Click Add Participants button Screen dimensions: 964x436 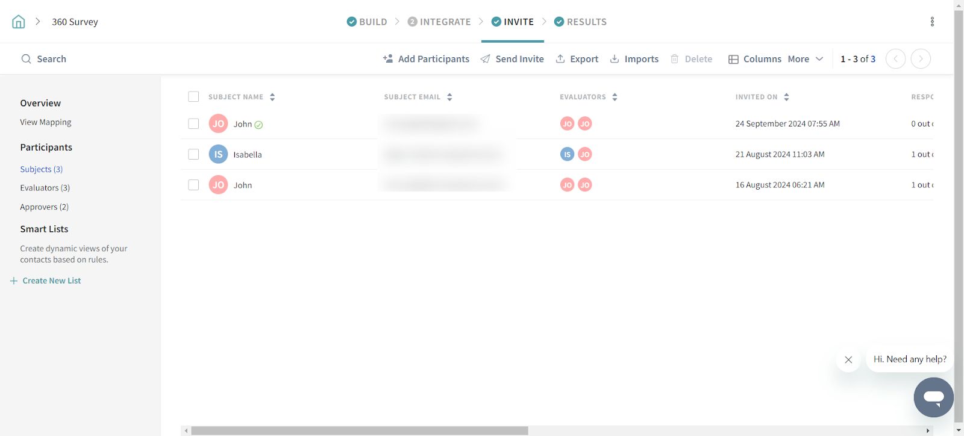pos(426,59)
